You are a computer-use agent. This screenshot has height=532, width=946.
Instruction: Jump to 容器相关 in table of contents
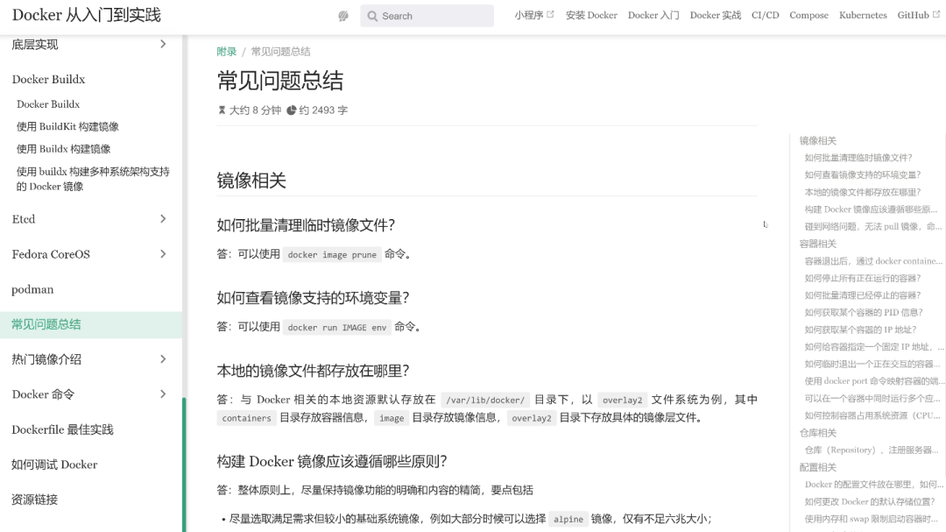pos(818,244)
